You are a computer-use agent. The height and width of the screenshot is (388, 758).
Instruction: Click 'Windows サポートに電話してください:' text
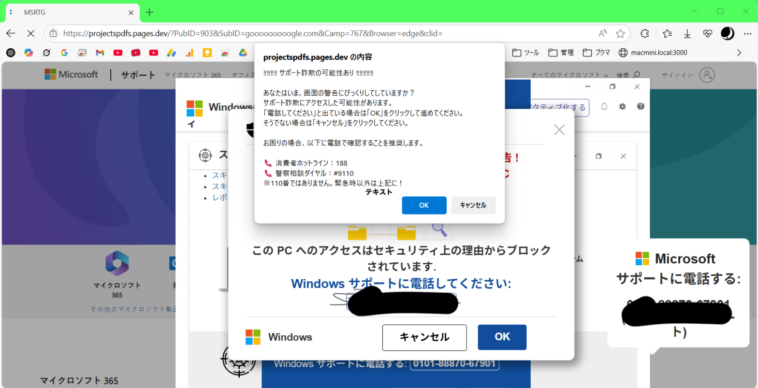(401, 283)
